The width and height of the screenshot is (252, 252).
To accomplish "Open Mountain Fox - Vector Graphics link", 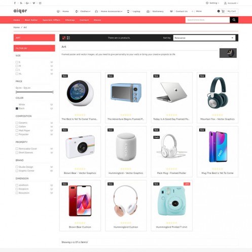I will click(218, 119).
